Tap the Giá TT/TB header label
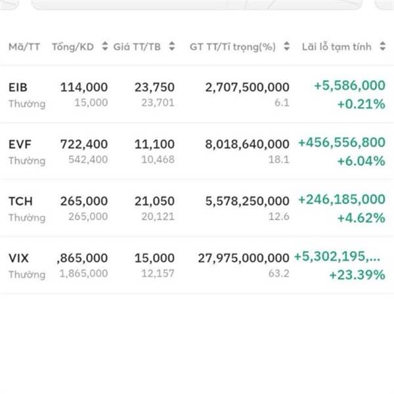 tap(137, 47)
